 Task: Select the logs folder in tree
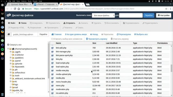(16, 84)
